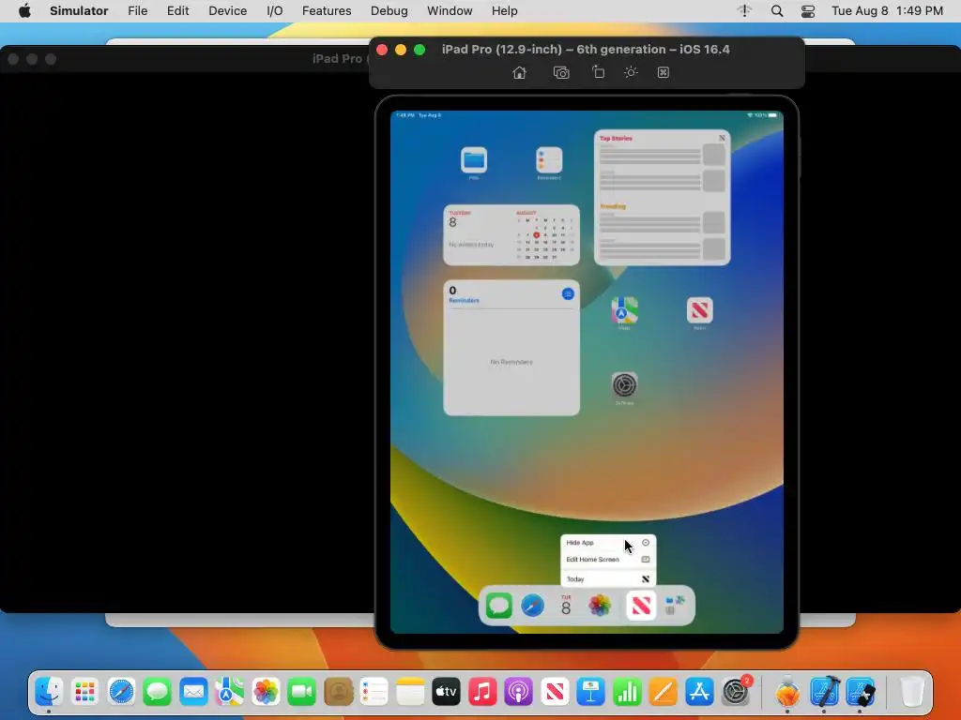Open Control Center in menu bar

[808, 11]
